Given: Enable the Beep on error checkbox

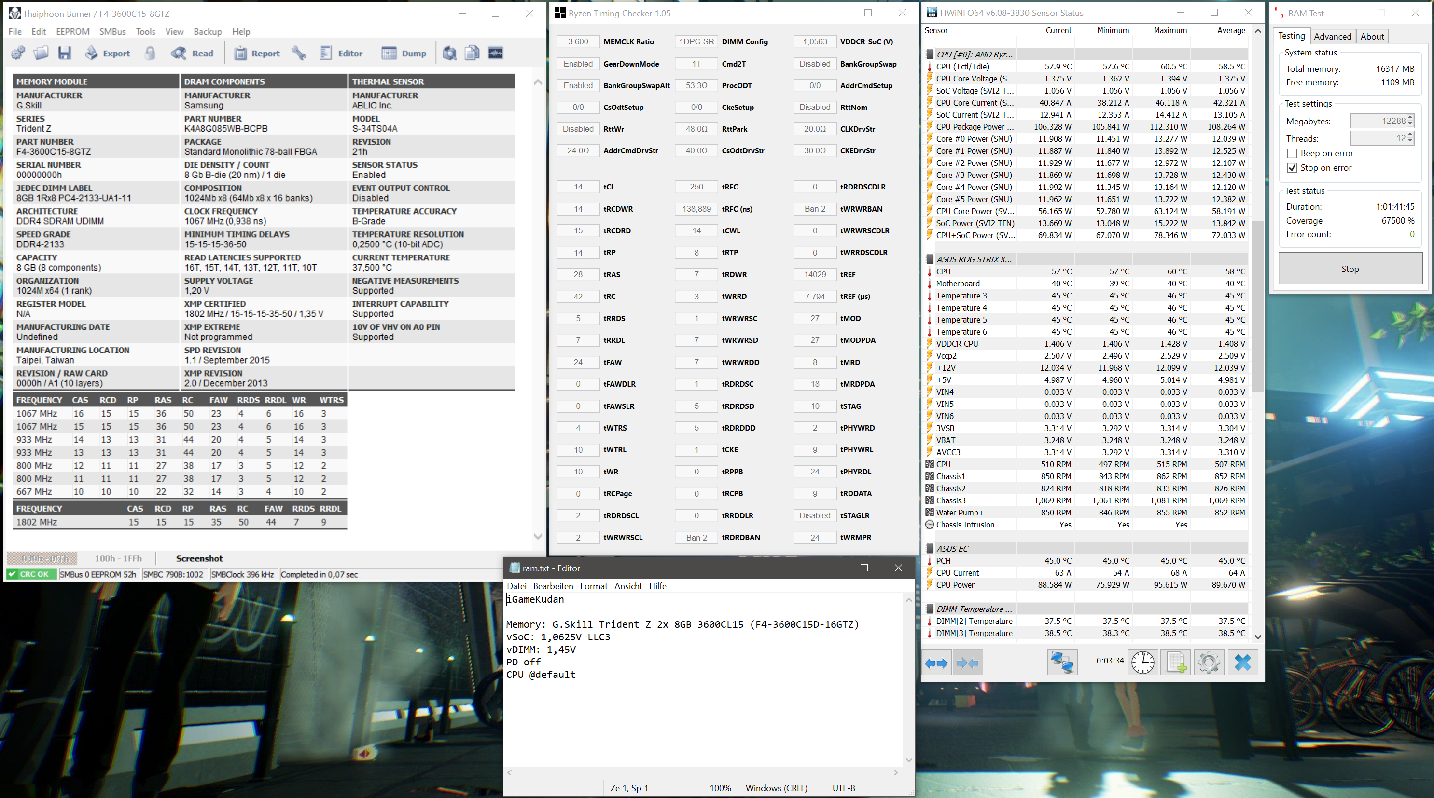Looking at the screenshot, I should (1292, 153).
